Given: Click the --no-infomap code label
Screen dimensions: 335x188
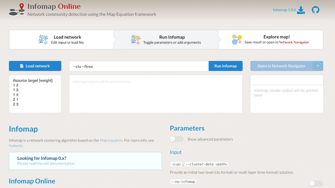Looking at the screenshot, I should 183,182.
